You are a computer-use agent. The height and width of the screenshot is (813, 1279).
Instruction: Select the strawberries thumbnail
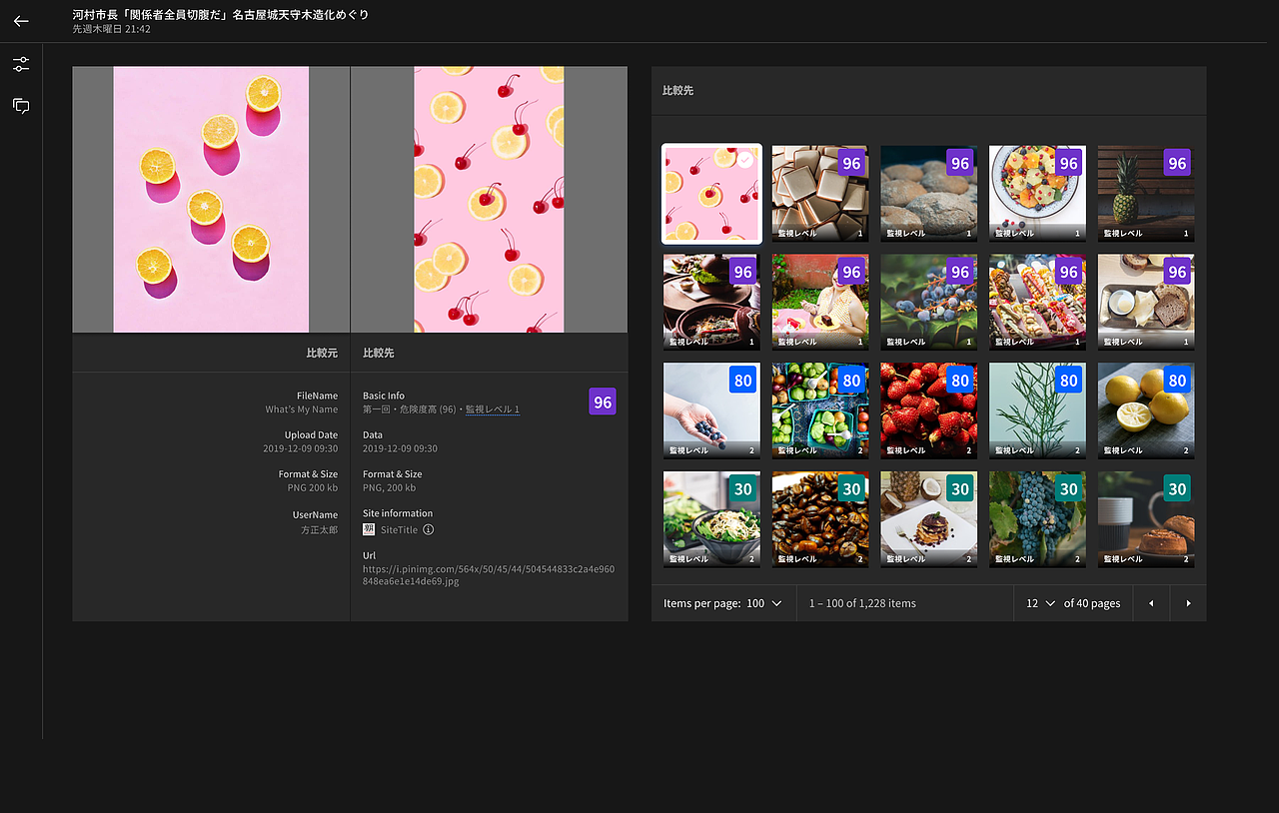click(x=929, y=410)
